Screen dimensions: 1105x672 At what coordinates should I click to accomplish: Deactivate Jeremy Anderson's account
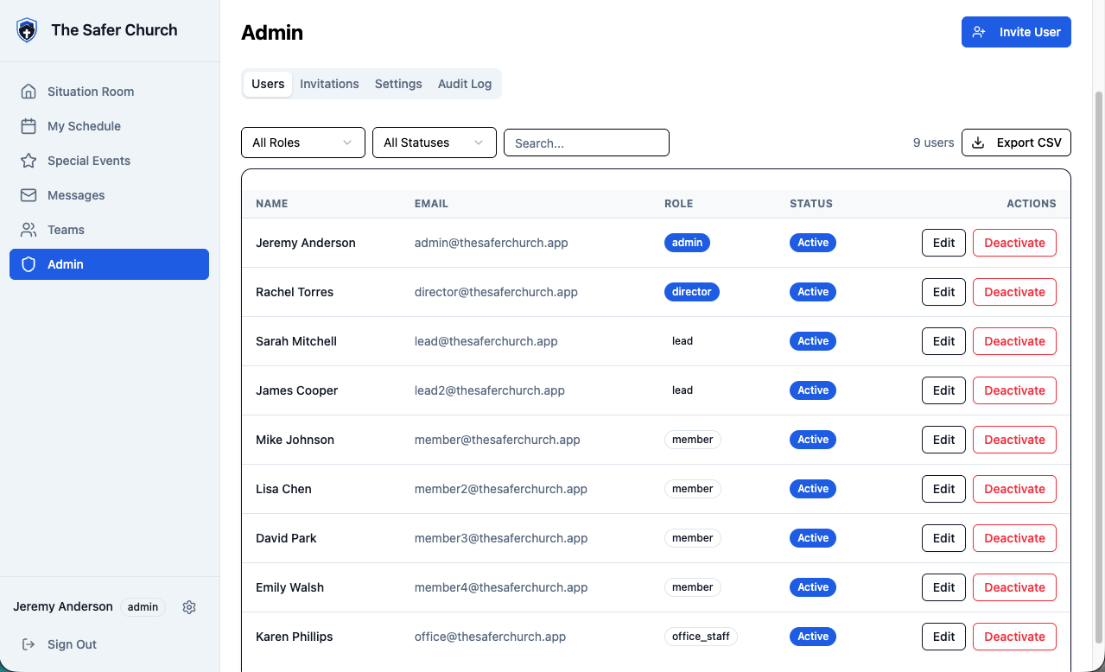point(1014,243)
